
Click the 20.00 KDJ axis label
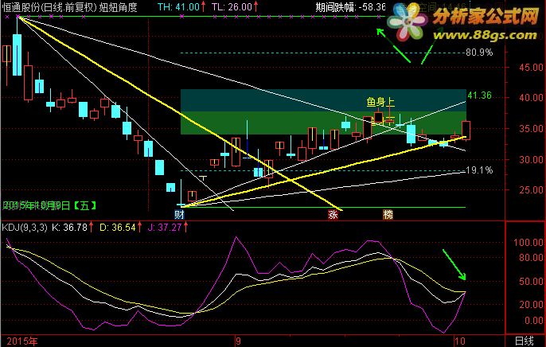(531, 305)
